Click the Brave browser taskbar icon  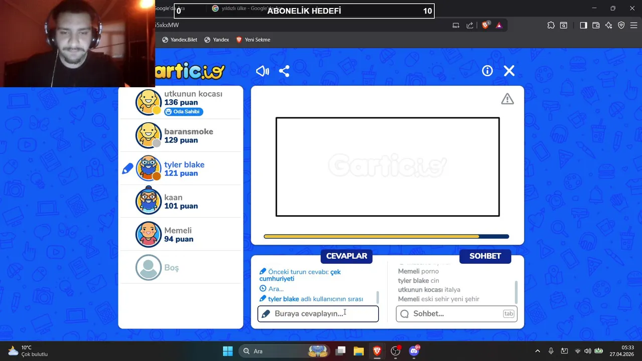377,351
